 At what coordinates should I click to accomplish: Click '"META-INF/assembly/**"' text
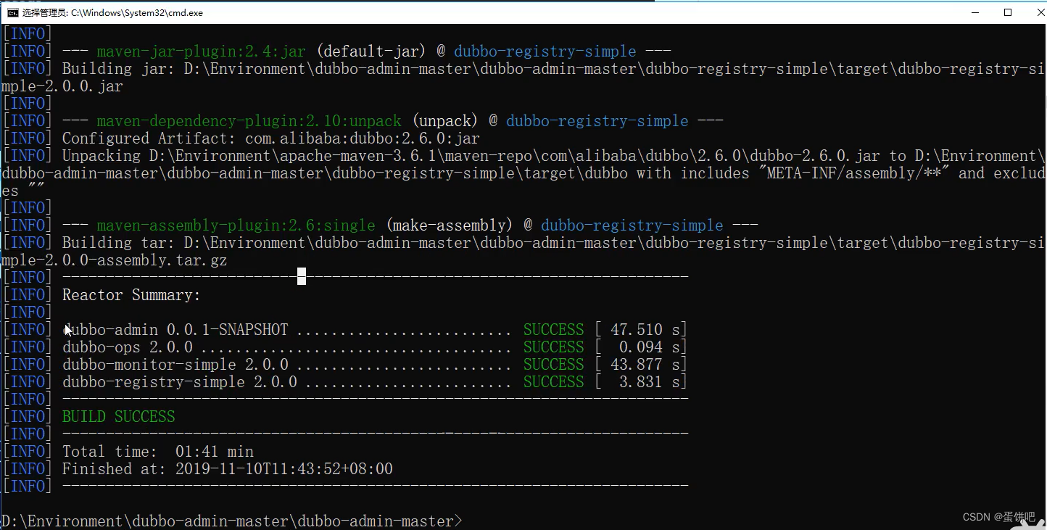pyautogui.click(x=854, y=173)
